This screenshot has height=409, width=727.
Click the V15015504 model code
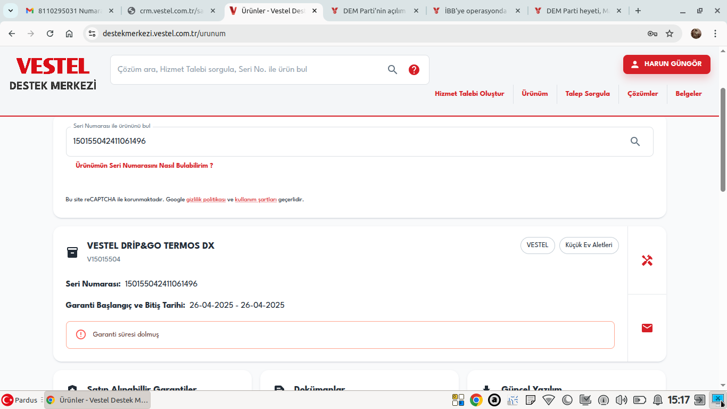coord(104,259)
